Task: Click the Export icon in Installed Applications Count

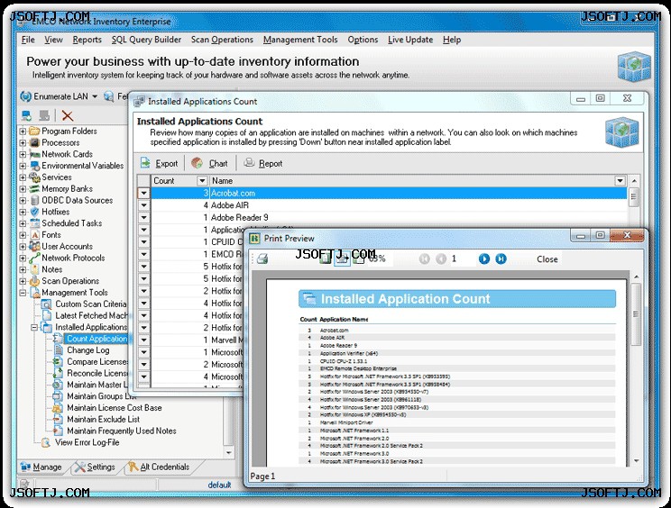Action: (145, 163)
